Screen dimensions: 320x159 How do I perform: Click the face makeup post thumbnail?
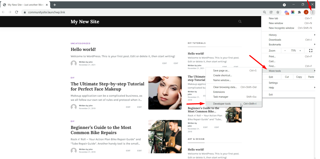point(165,93)
